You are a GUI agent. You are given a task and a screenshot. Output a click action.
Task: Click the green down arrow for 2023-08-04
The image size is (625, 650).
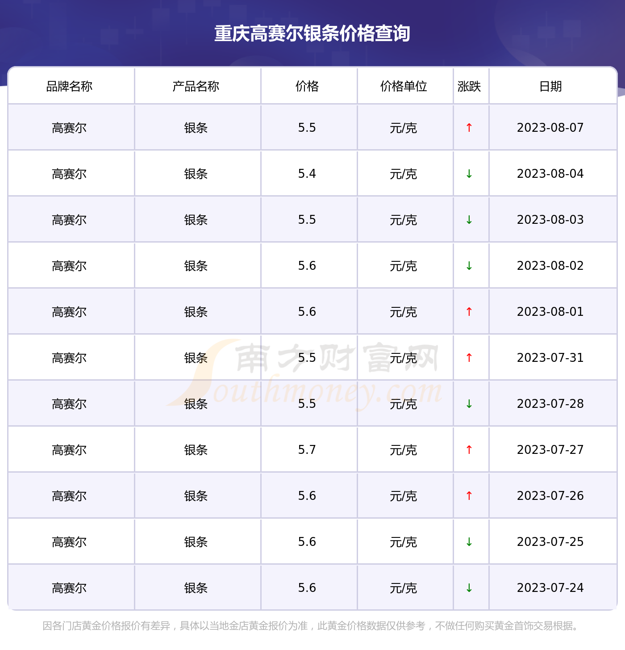(x=469, y=174)
